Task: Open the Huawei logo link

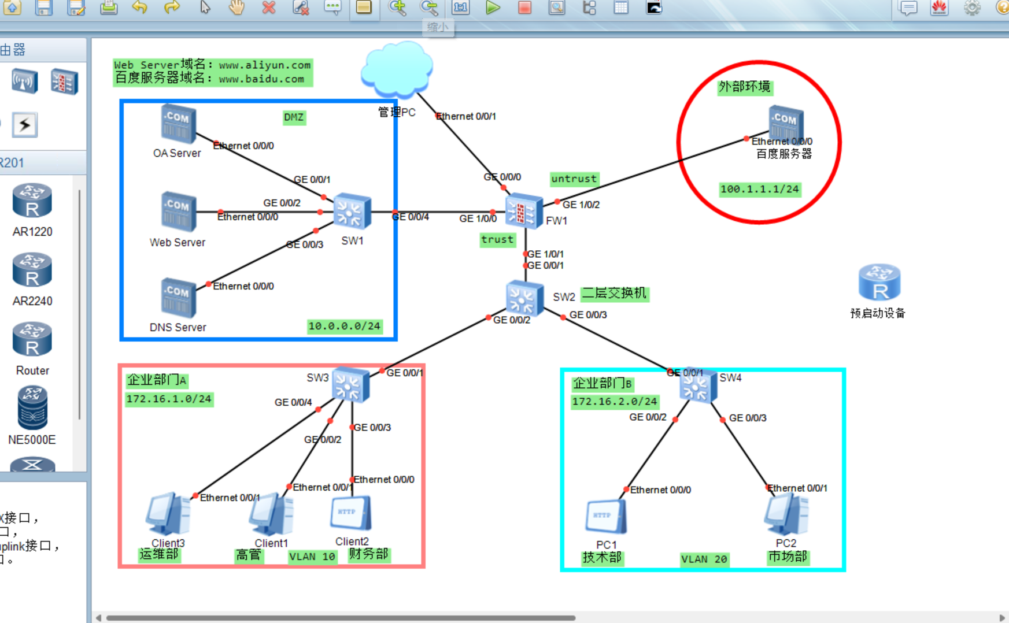Action: click(940, 8)
